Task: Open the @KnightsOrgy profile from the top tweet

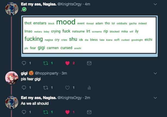Action: (69, 4)
